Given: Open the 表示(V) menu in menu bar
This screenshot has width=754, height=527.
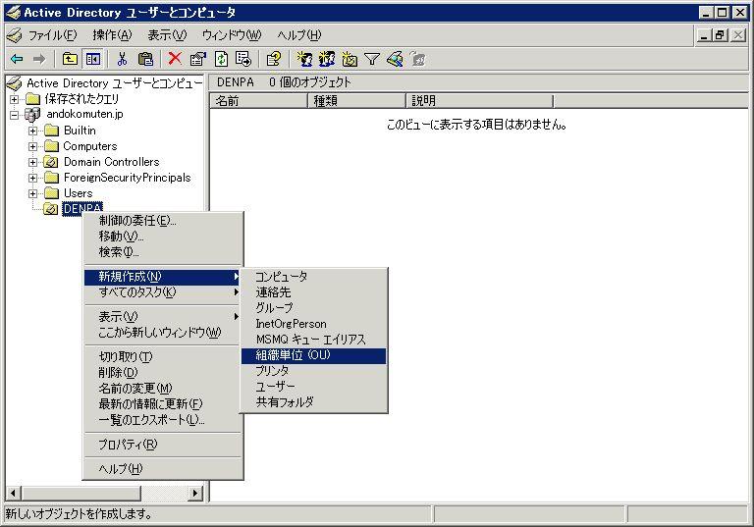Looking at the screenshot, I should pos(167,35).
